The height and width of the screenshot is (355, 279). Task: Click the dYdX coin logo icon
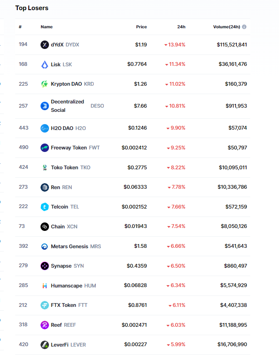coord(45,45)
